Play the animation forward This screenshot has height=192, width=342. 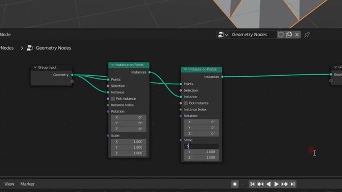(276, 184)
